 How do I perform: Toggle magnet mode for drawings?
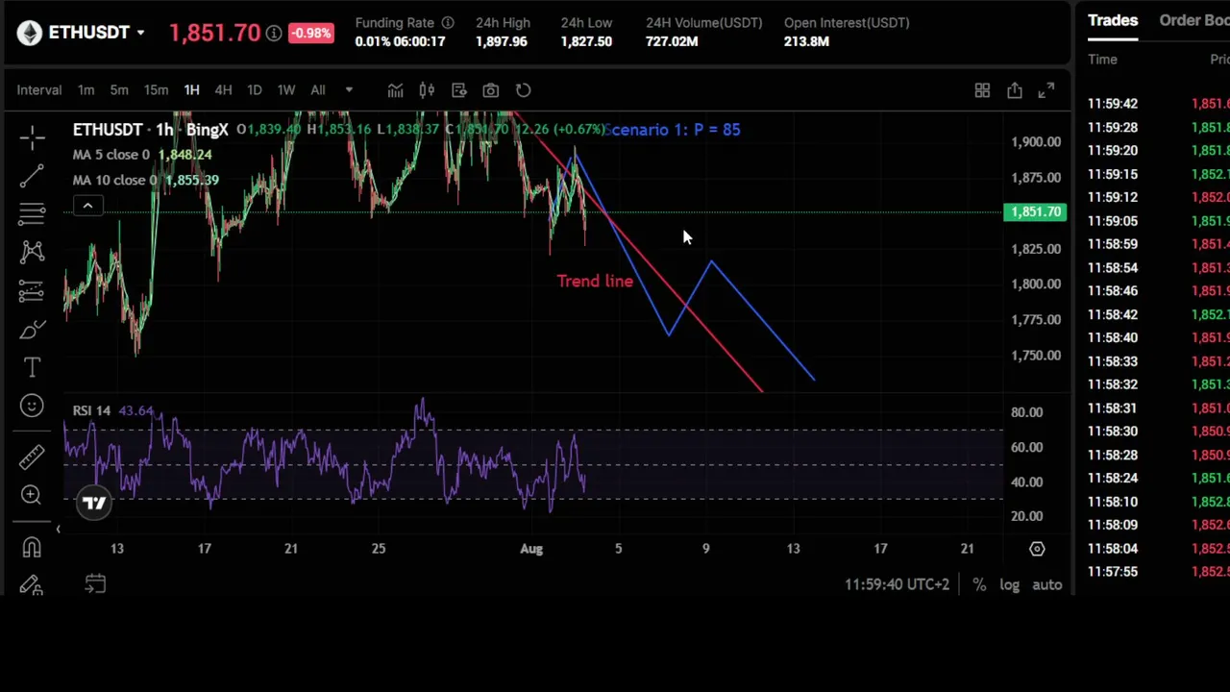tap(32, 547)
